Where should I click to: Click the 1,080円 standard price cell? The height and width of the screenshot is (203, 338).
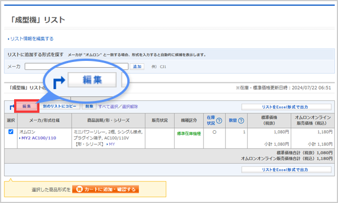281,132
